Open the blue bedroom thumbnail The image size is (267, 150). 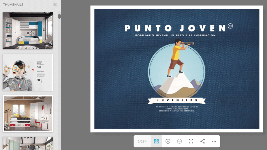coord(28,31)
